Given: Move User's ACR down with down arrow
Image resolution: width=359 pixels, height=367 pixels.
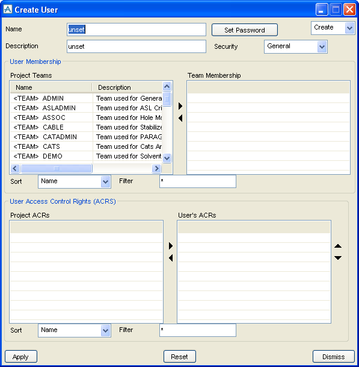Looking at the screenshot, I should click(338, 258).
